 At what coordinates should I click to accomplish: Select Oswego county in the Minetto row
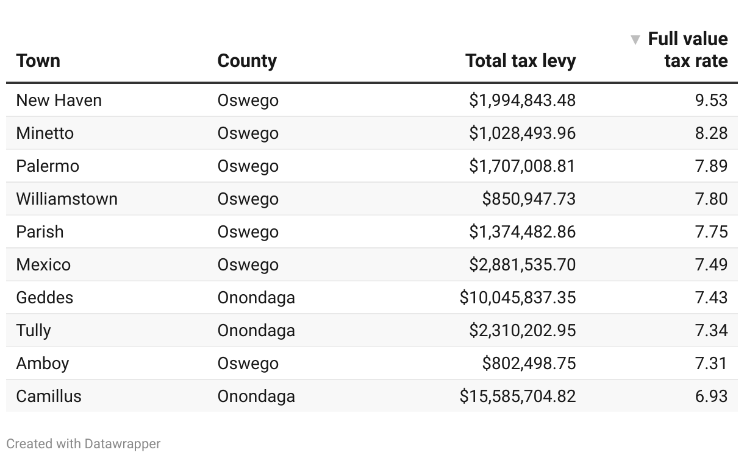click(248, 133)
